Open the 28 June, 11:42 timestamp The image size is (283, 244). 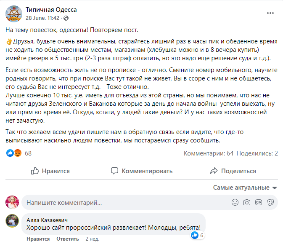click(42, 18)
